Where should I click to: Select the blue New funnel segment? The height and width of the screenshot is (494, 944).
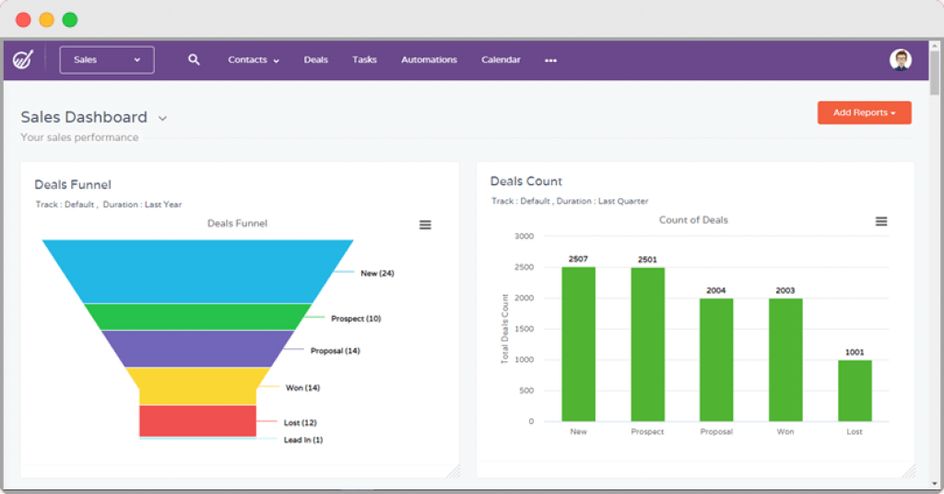coord(197,271)
